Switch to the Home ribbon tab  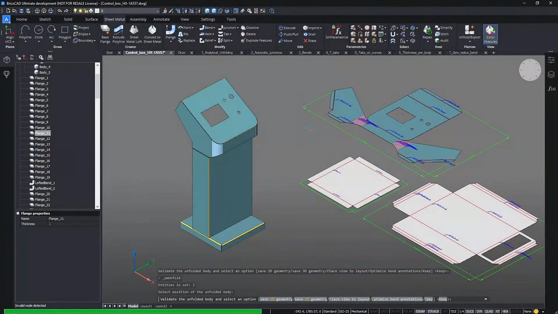point(21,19)
